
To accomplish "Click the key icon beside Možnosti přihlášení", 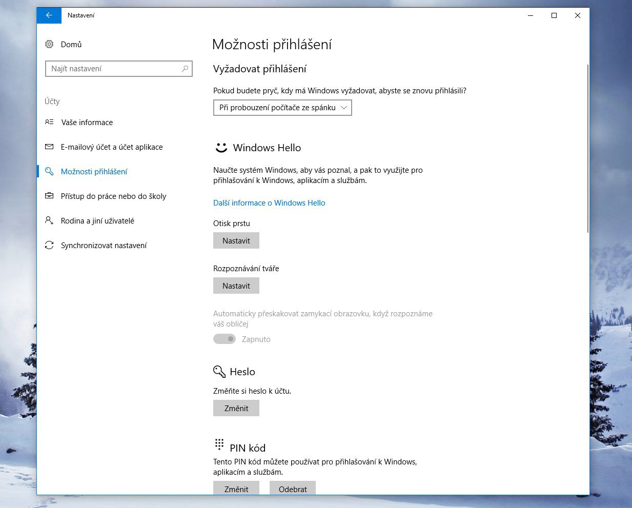I will [49, 171].
